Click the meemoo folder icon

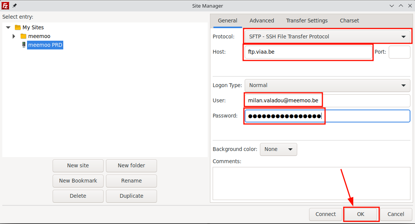coord(24,36)
